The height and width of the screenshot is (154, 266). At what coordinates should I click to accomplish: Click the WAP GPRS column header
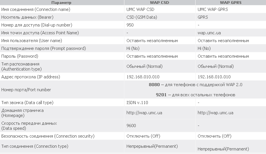click(x=231, y=3)
